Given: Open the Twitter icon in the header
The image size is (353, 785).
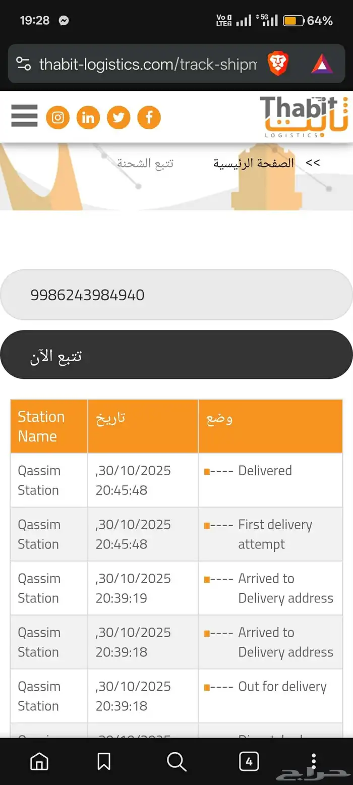Looking at the screenshot, I should pyautogui.click(x=119, y=117).
